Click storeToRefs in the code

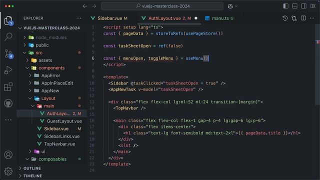point(169,33)
